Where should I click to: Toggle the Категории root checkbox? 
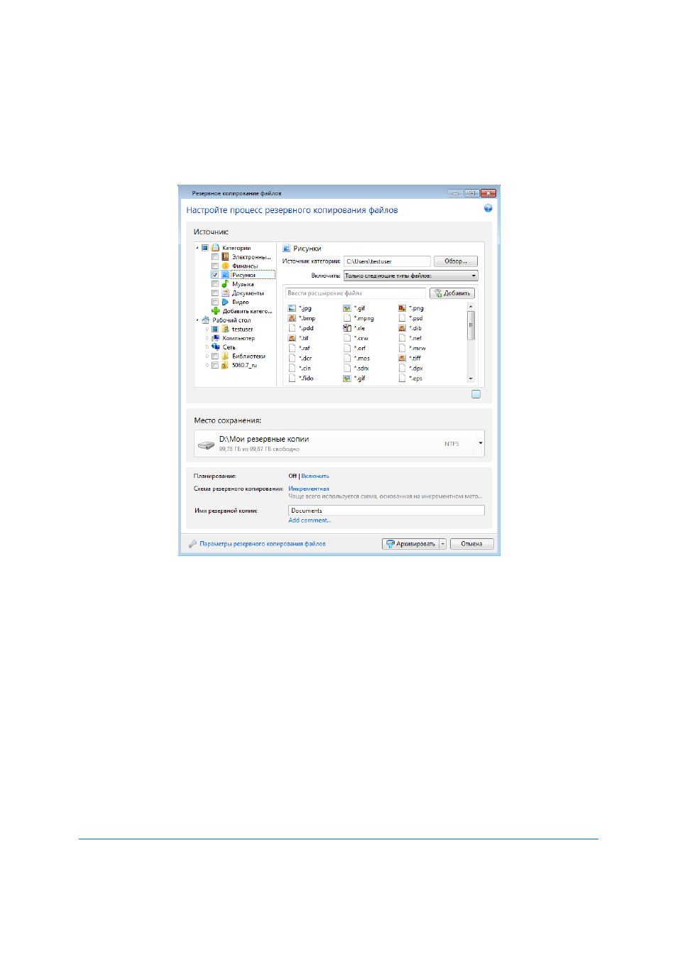pos(205,248)
